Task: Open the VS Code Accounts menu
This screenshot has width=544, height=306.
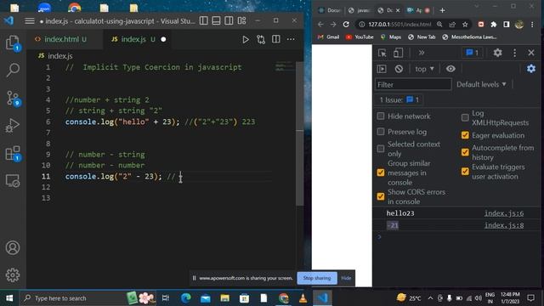Action: pyautogui.click(x=13, y=247)
